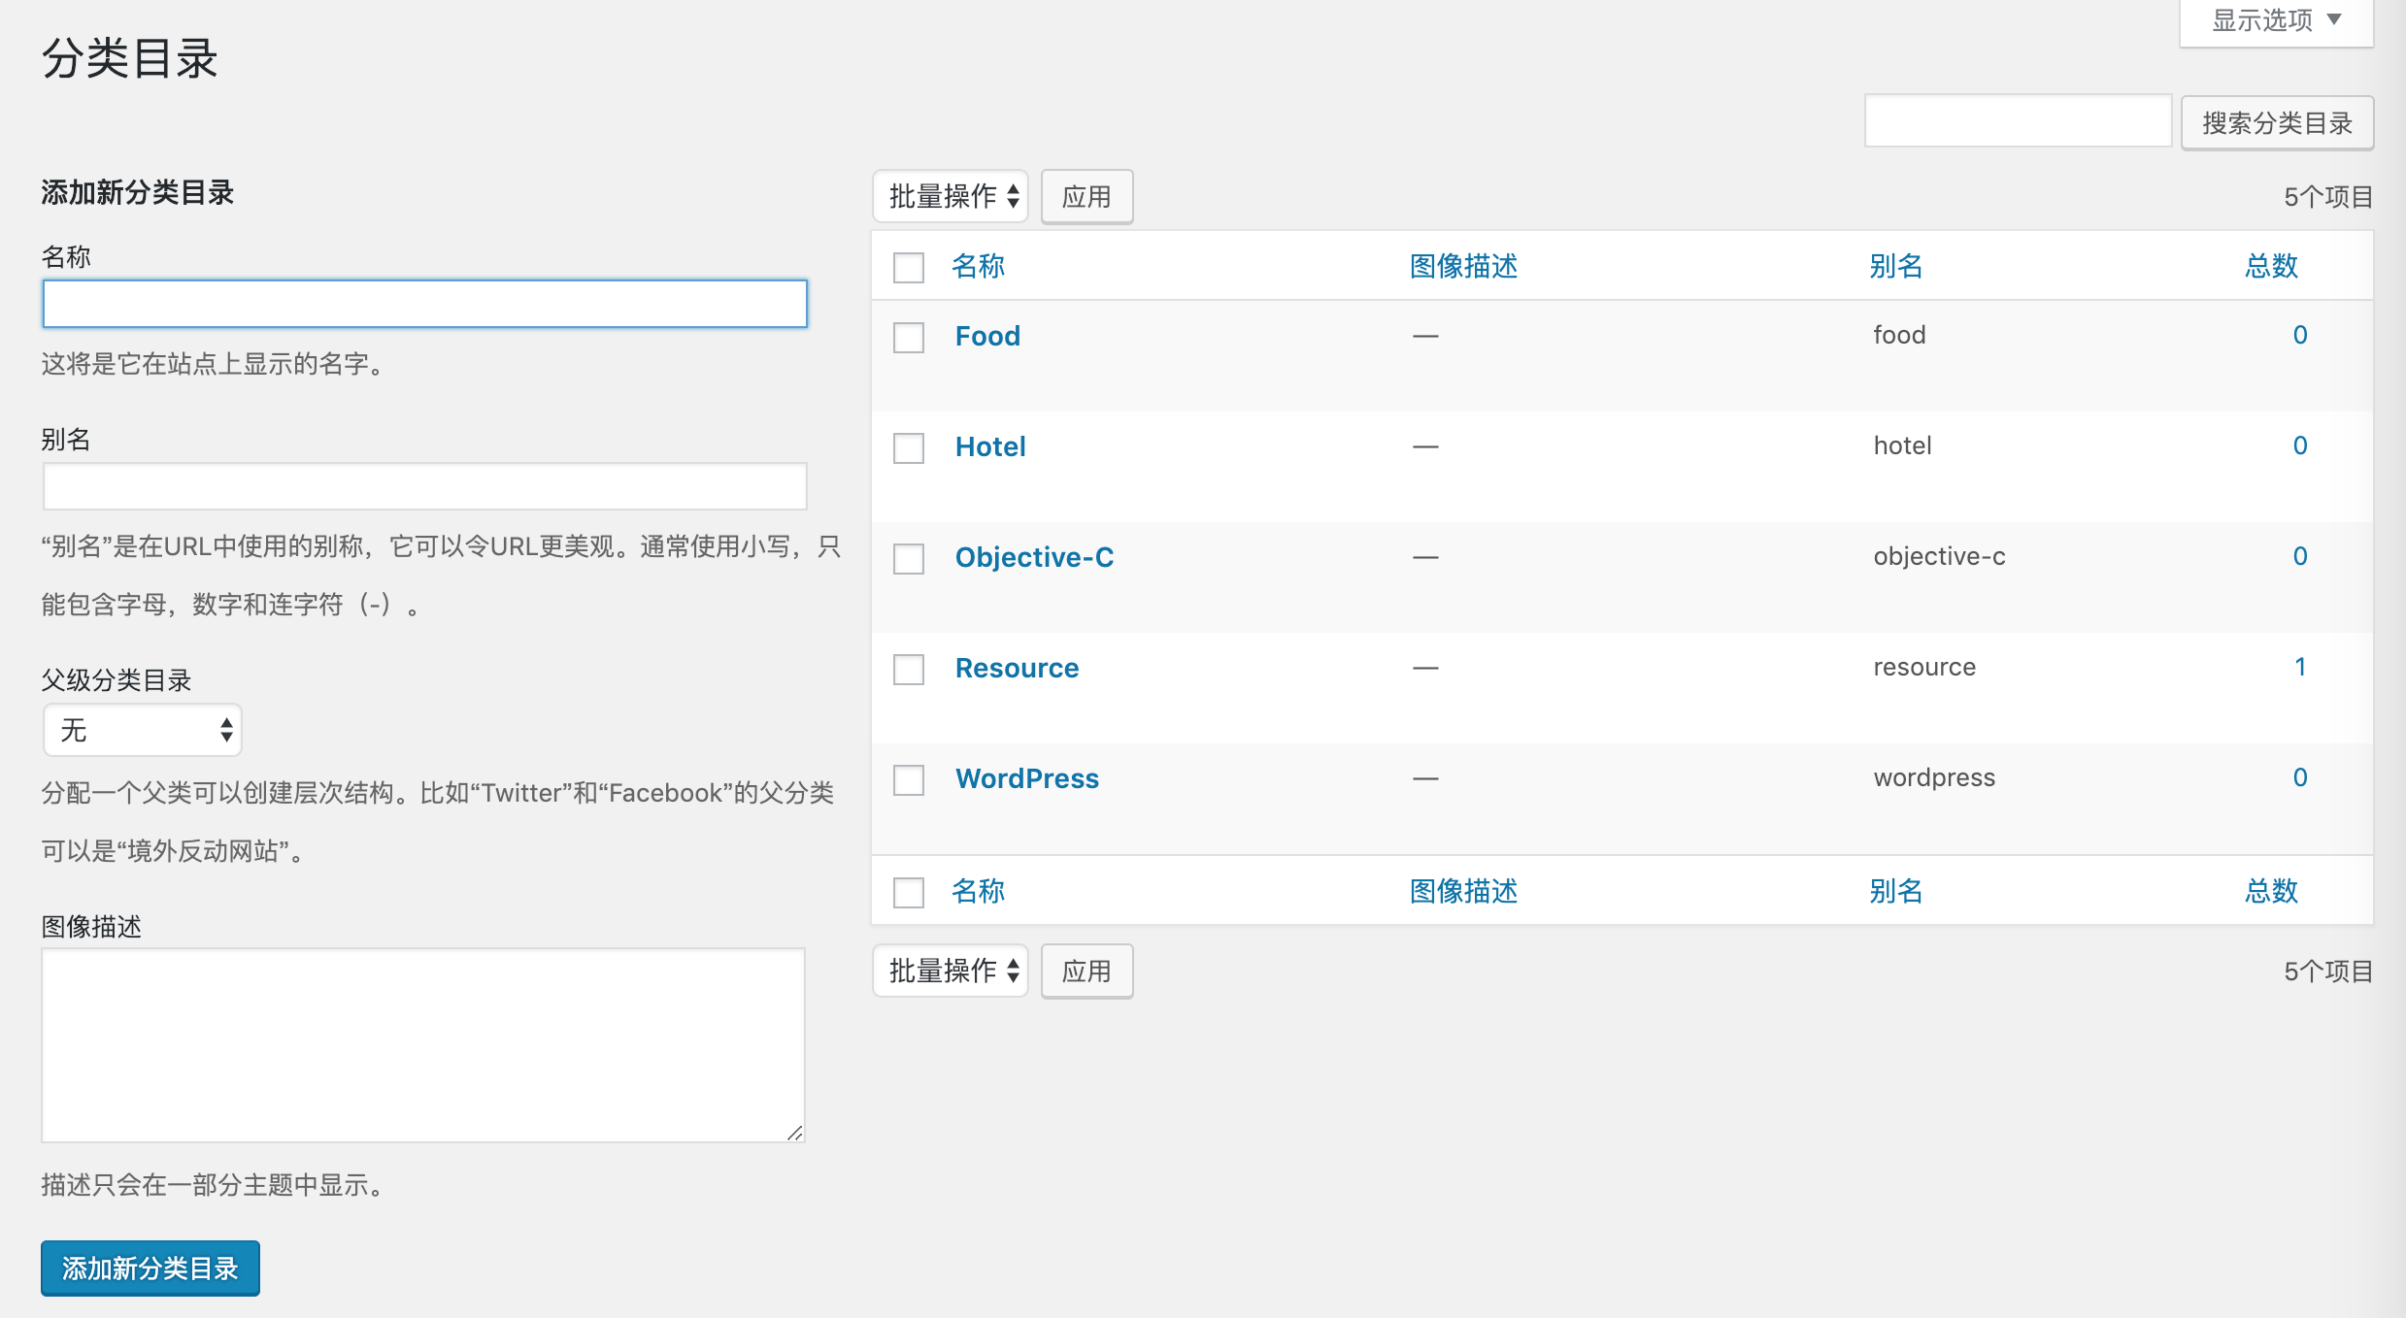Sort by slug column in header
2406x1318 pixels.
[x=1895, y=266]
